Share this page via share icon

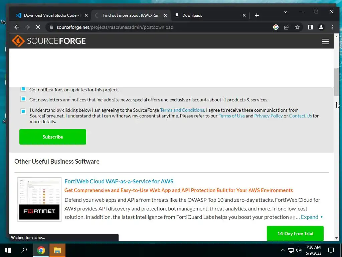pos(287,27)
